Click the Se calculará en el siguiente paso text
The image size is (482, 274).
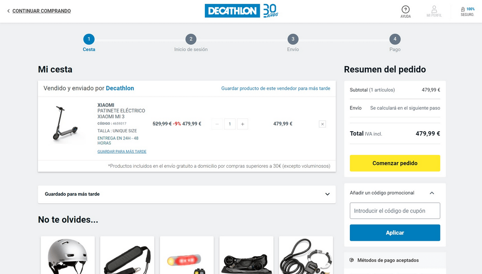click(x=405, y=108)
